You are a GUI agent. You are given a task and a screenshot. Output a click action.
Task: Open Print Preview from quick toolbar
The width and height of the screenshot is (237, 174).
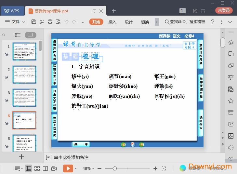[58, 22]
